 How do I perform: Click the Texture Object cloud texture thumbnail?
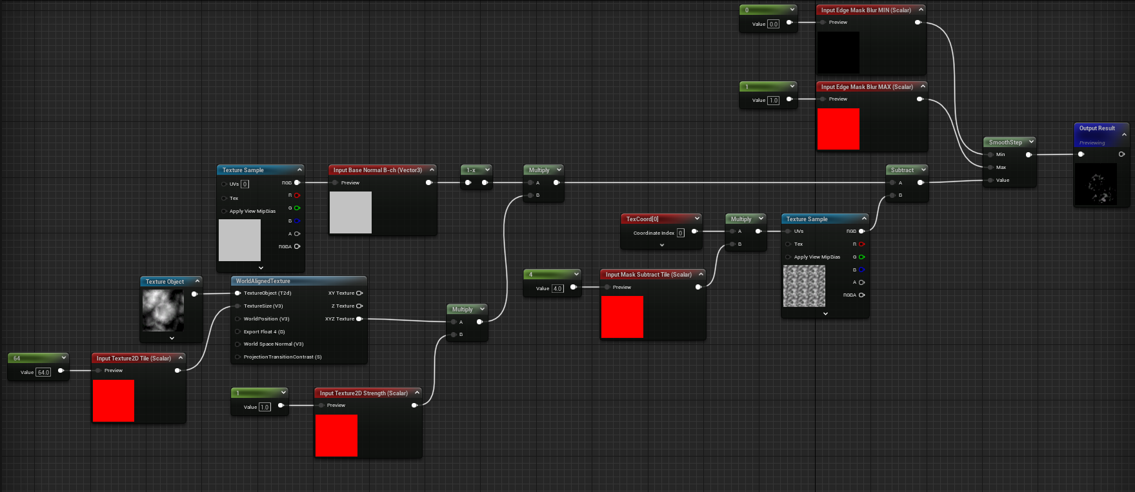[163, 310]
